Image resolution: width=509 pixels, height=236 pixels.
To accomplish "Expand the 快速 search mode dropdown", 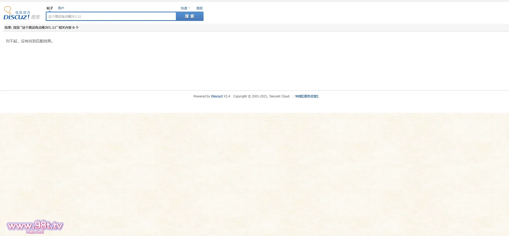I will coord(184,8).
